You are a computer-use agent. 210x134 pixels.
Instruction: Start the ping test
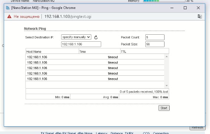[x=164, y=108]
